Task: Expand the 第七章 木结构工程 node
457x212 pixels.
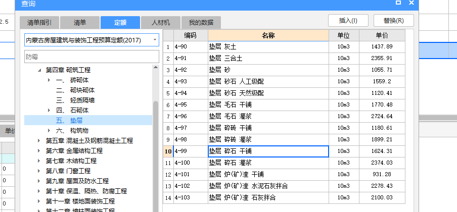Action: [x=40, y=161]
